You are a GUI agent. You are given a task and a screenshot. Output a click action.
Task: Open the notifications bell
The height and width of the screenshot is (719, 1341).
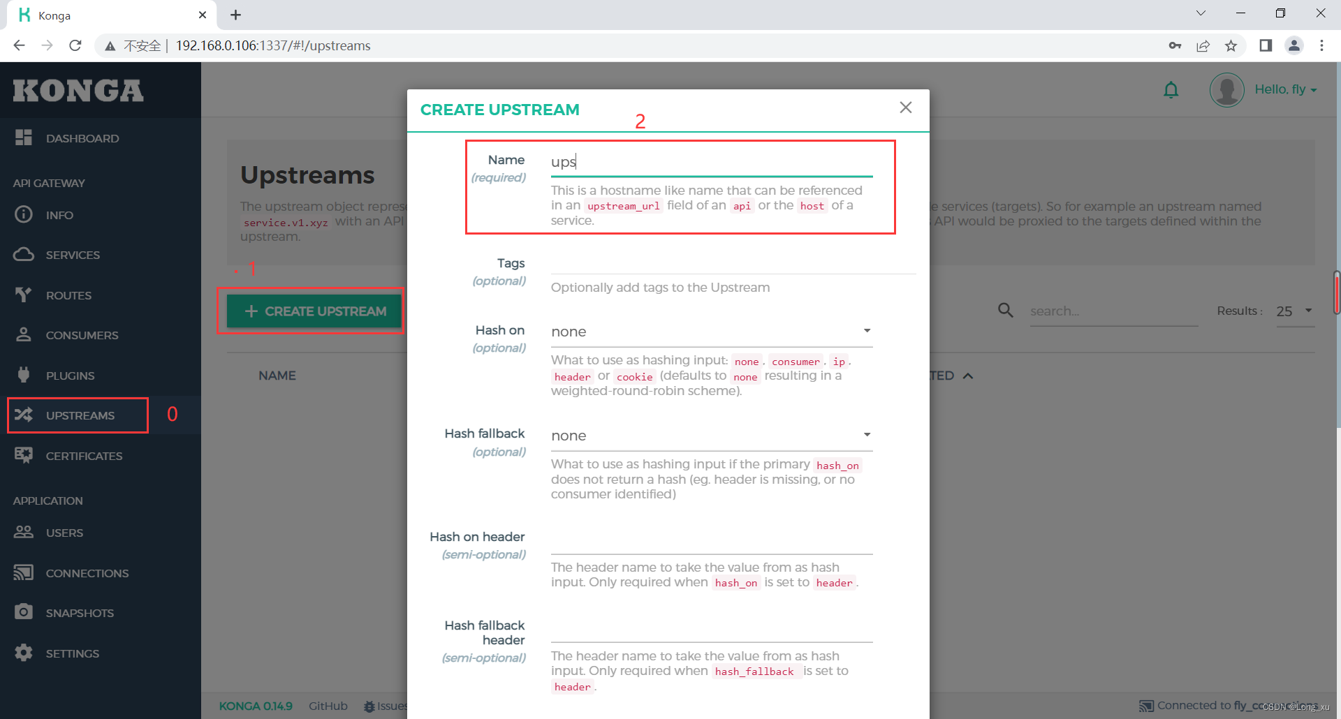pos(1171,90)
